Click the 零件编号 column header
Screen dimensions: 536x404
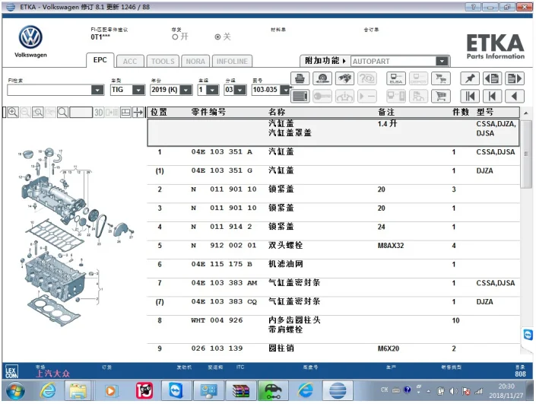click(208, 112)
